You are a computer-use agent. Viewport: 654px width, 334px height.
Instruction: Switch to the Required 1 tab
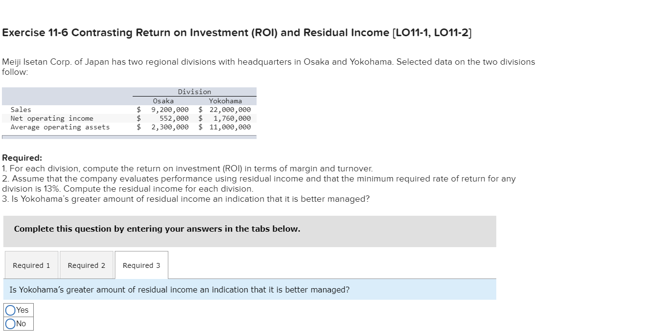(x=31, y=265)
